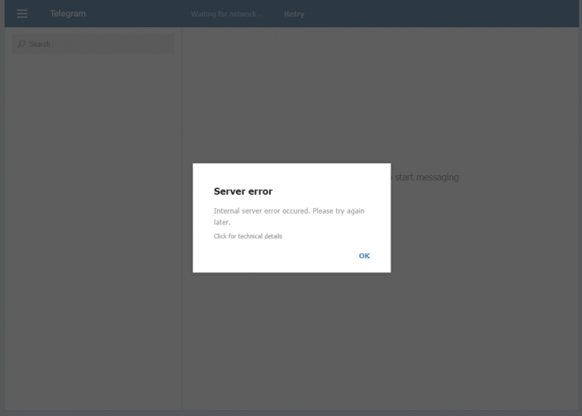Open the hamburger main menu
This screenshot has width=582, height=416.
click(x=22, y=14)
